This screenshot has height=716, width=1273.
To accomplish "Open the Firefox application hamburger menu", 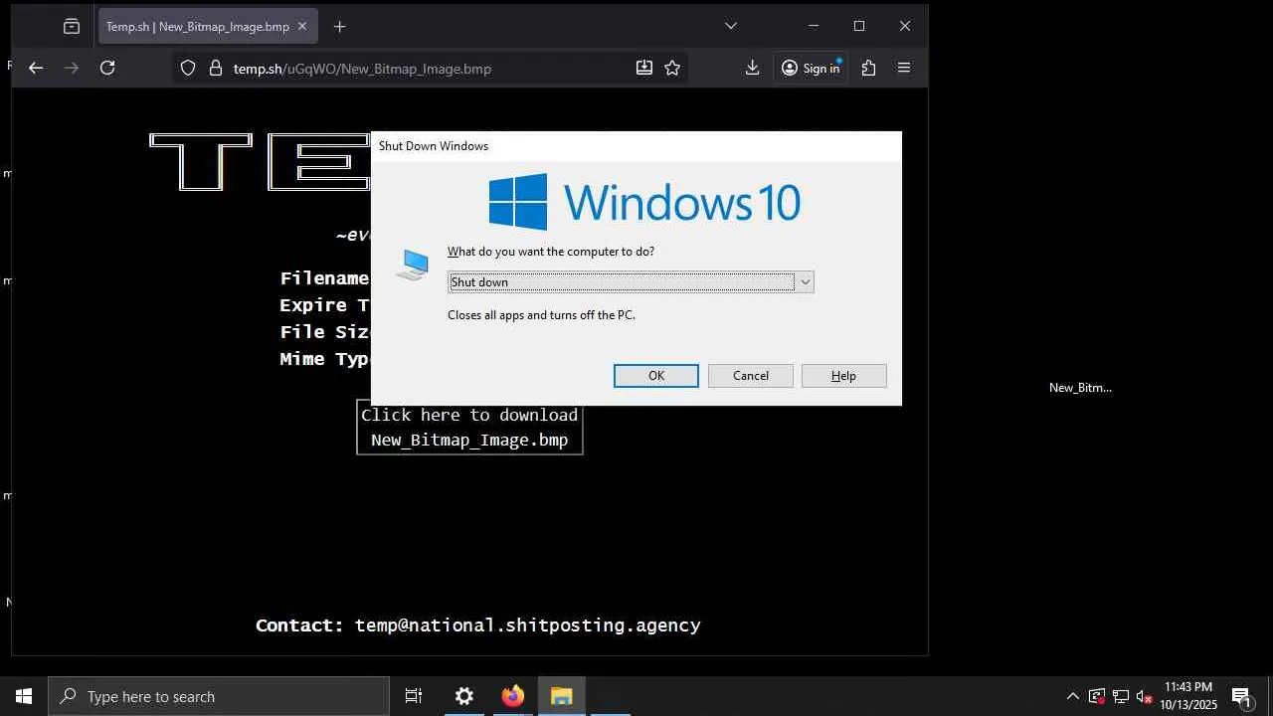I will point(904,68).
